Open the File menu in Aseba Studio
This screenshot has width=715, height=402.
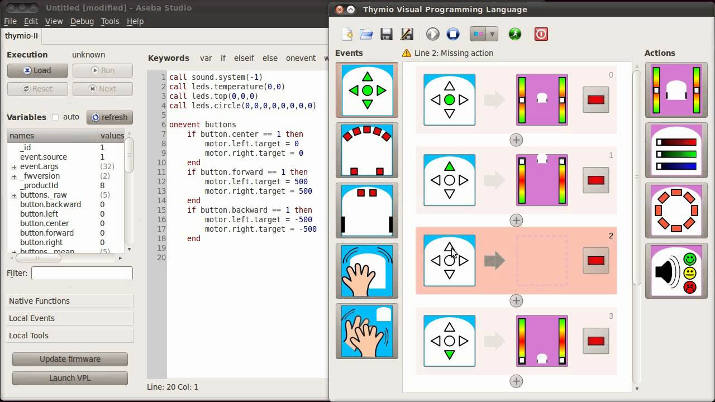(10, 21)
